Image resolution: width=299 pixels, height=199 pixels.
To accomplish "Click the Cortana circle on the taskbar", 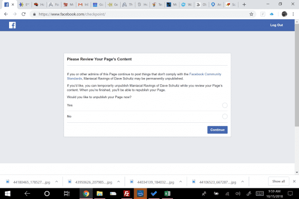I will [x=47, y=194].
